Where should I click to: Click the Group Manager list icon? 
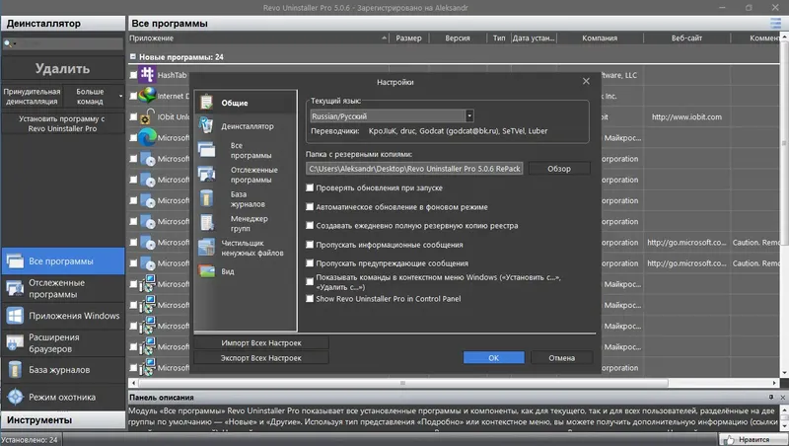click(206, 222)
